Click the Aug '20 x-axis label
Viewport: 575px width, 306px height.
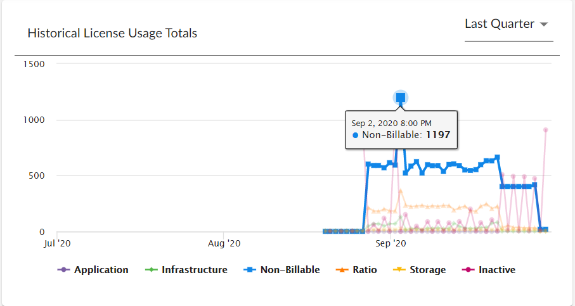[x=224, y=243]
